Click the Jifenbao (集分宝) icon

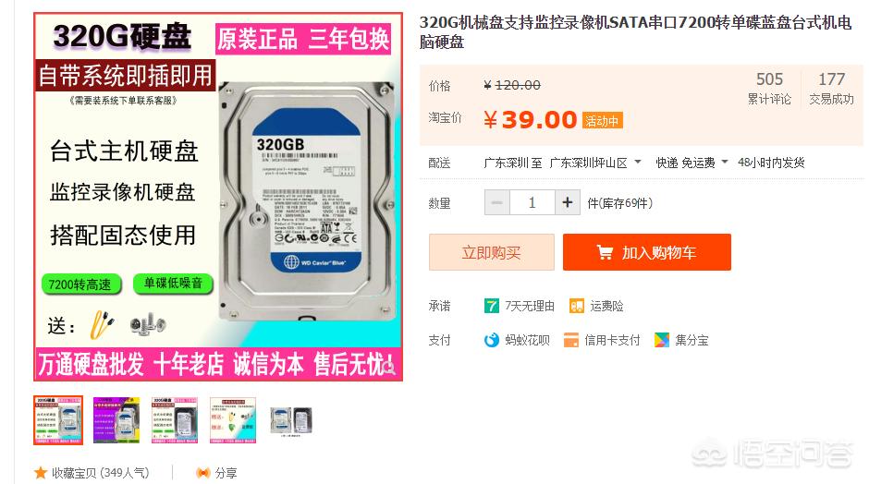tap(662, 340)
